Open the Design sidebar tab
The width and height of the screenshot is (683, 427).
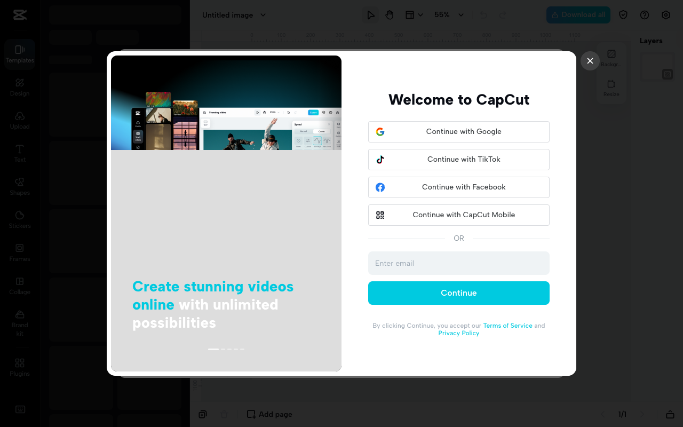pos(20,88)
